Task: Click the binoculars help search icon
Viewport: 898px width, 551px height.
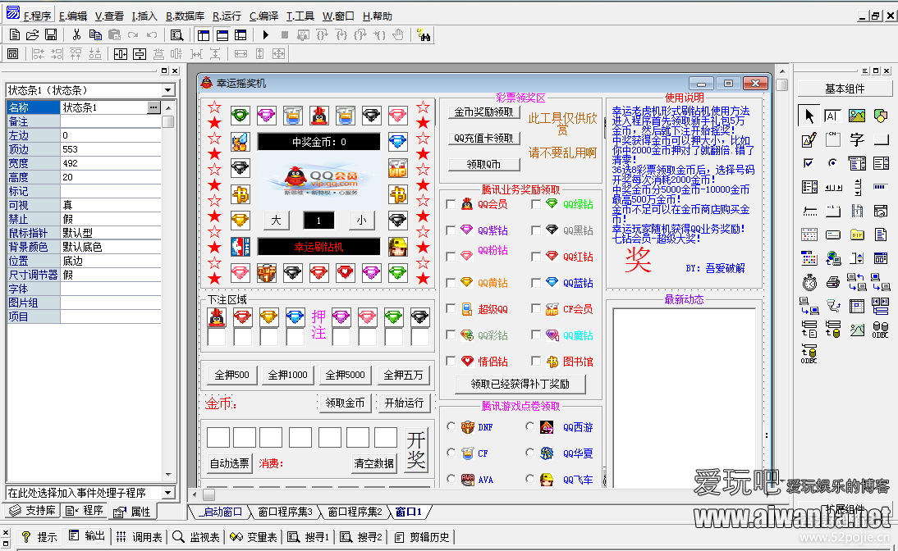Action: pos(424,35)
